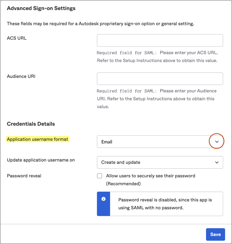Click the Autodesk proprietary sign-on description text

pos(100,24)
